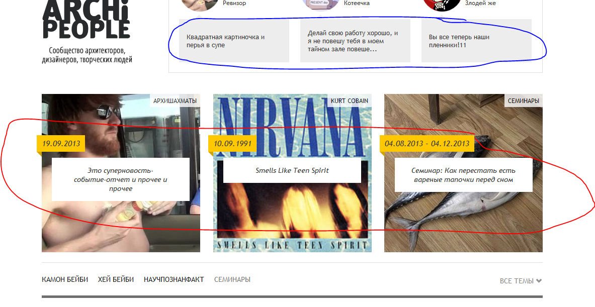Click the Ревизор username
The height and width of the screenshot is (307, 595).
(234, 4)
